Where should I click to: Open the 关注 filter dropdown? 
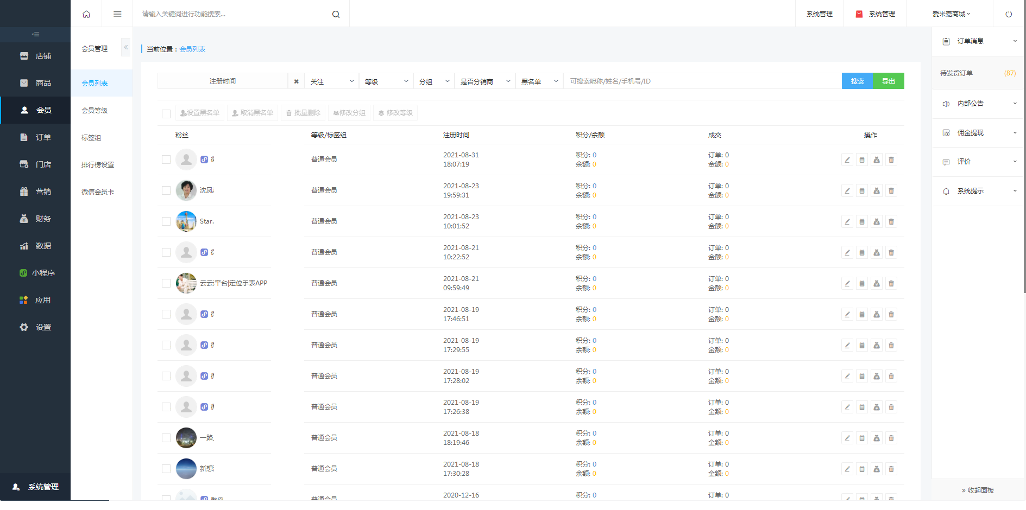pyautogui.click(x=331, y=81)
